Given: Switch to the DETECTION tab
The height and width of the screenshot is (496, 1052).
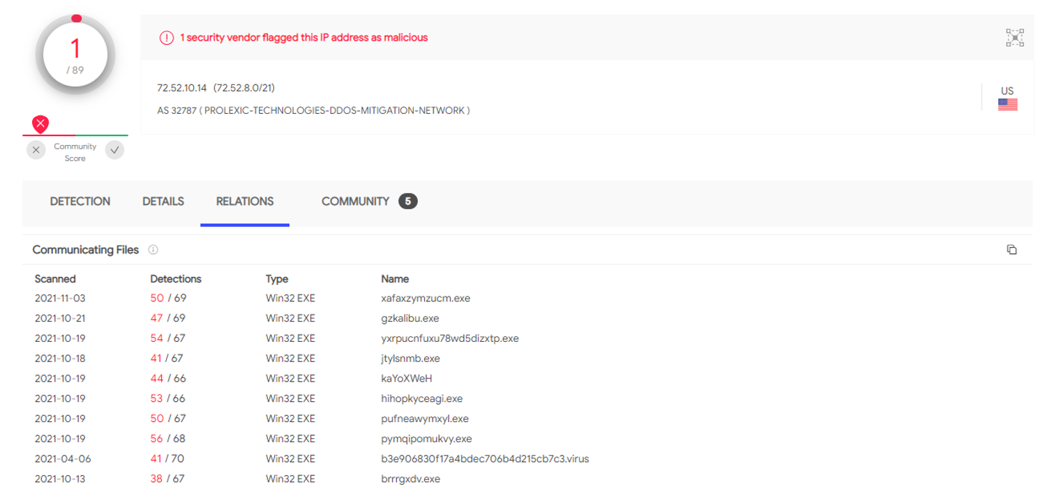Looking at the screenshot, I should coord(80,202).
